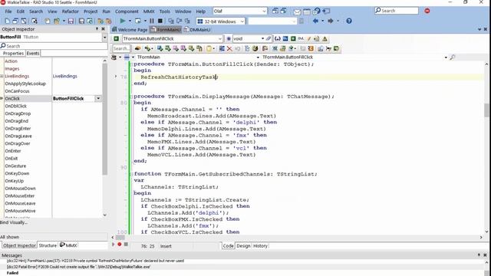
Task: Click the red stop sign icon near Search
Action: tap(427, 11)
